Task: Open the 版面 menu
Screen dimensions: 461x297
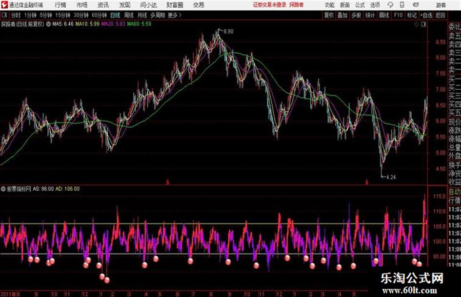Action: coord(345,5)
